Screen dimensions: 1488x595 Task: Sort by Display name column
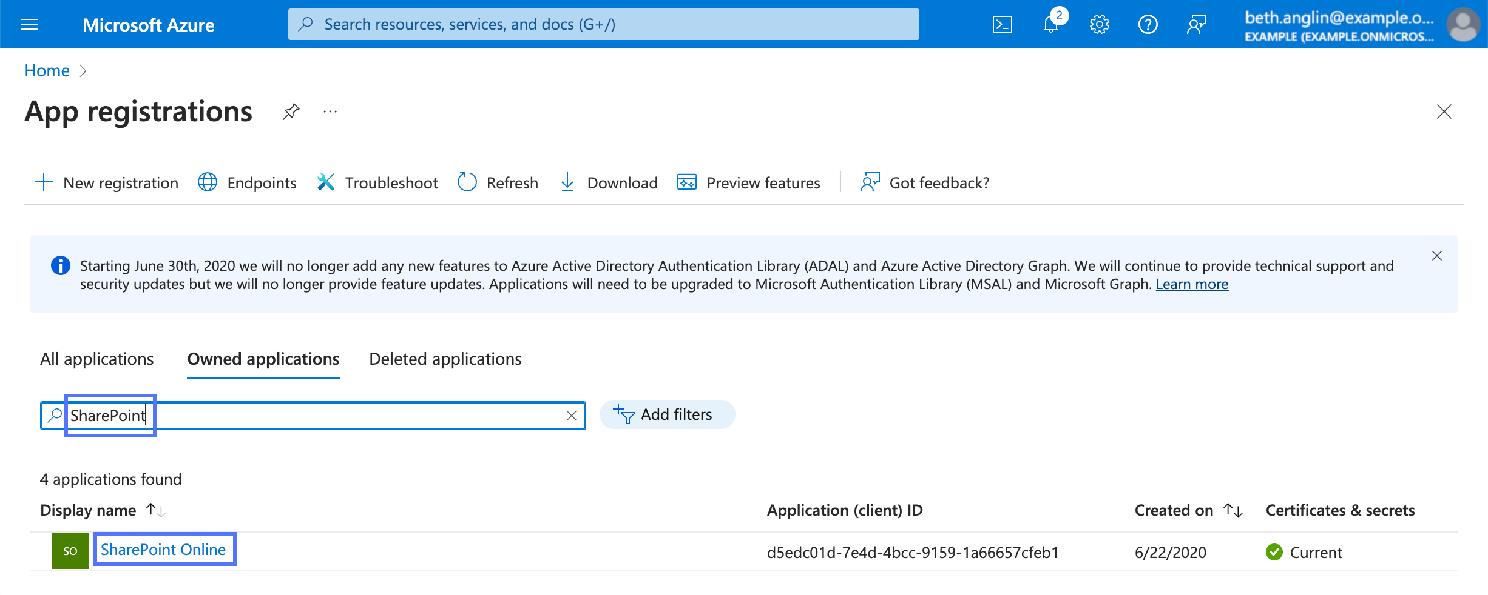(x=103, y=510)
